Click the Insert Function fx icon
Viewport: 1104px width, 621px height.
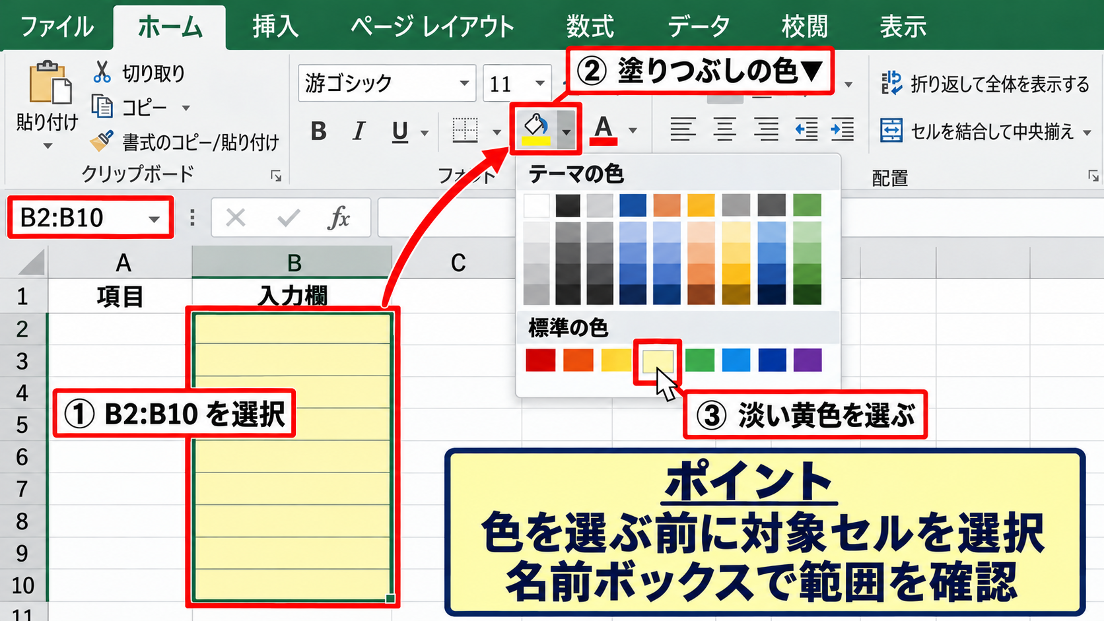pos(339,217)
